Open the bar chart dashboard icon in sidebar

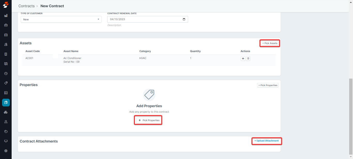click(x=6, y=15)
